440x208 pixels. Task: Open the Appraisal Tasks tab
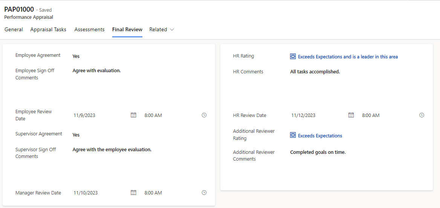coord(48,29)
